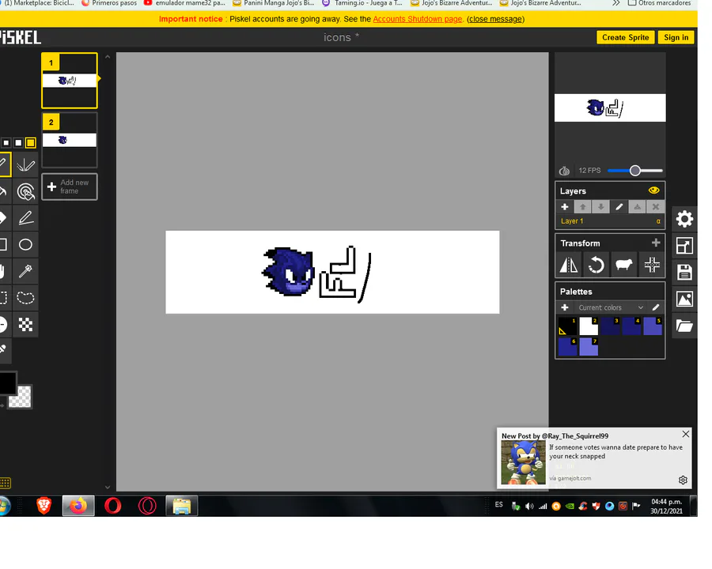Merge the layer with the one below

point(637,207)
